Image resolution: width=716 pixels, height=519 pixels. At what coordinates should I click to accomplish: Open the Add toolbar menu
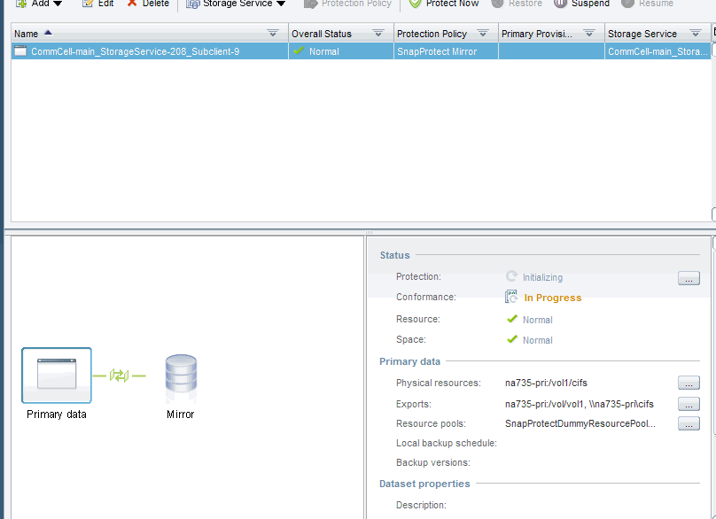[x=39, y=4]
